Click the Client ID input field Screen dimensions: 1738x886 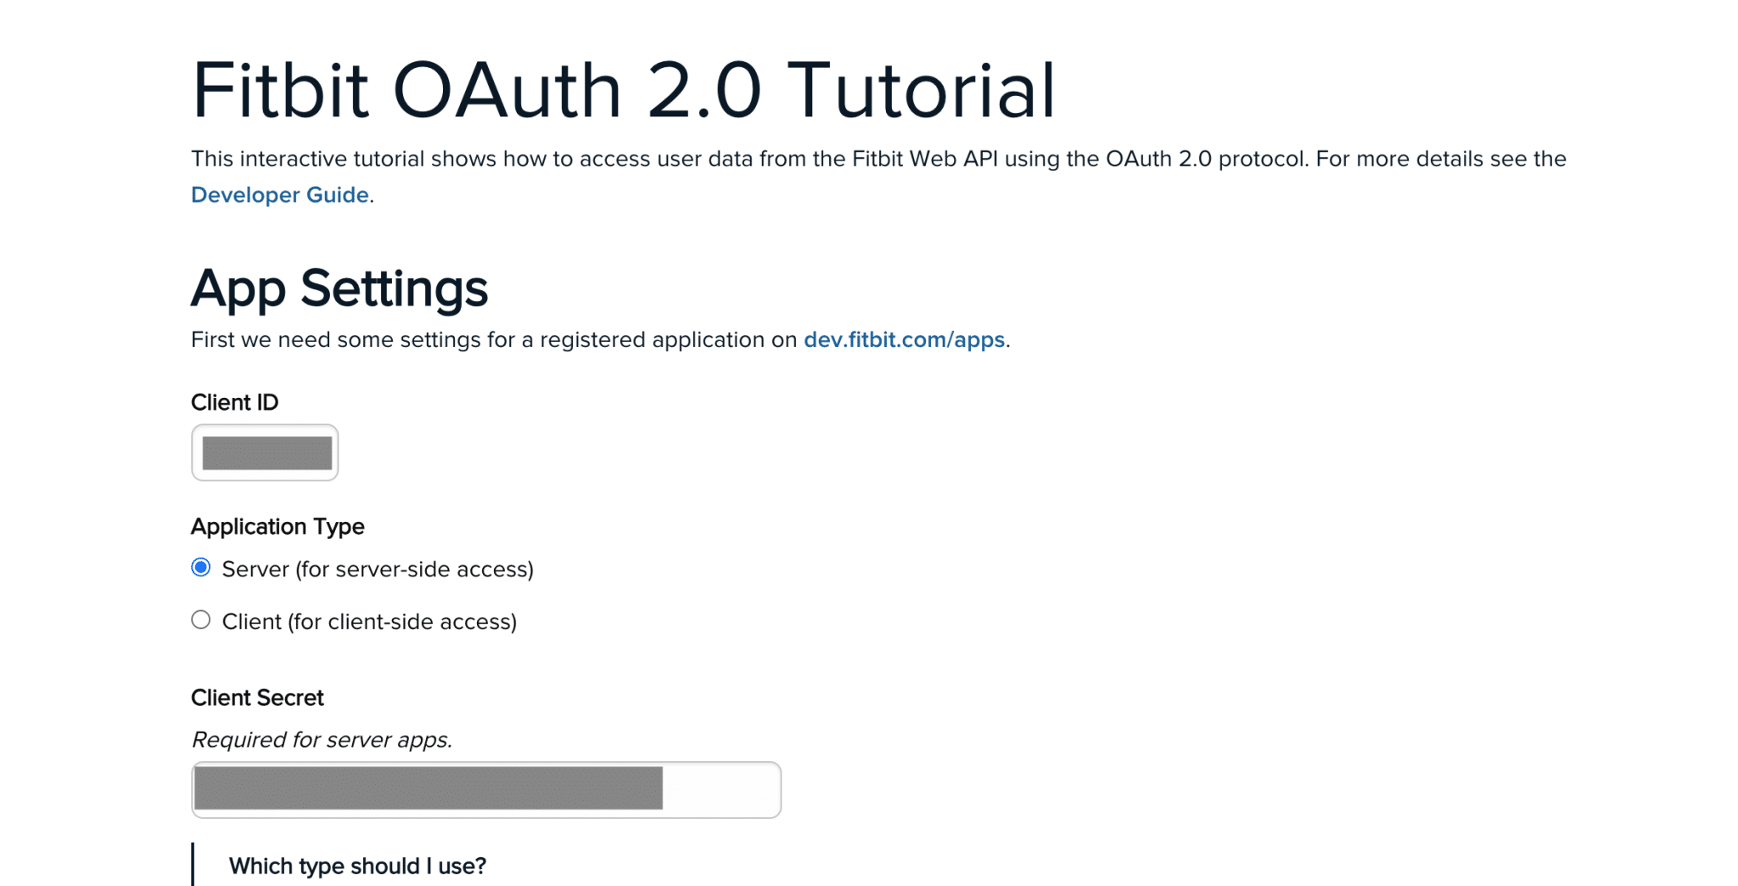[264, 452]
